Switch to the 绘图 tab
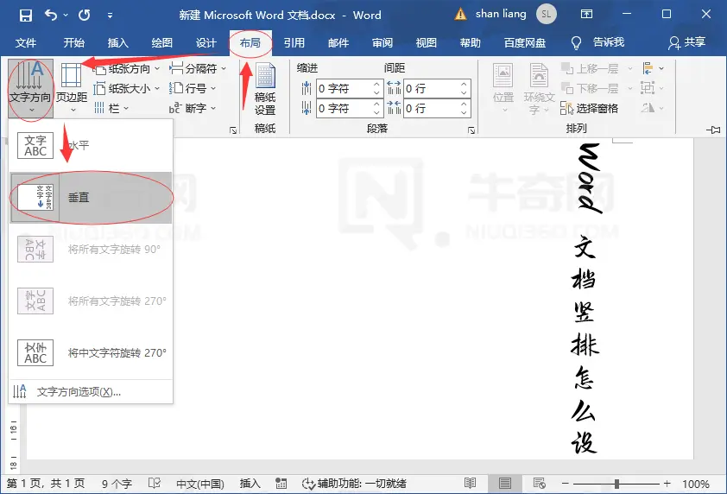Viewport: 727px width, 494px height. 162,43
